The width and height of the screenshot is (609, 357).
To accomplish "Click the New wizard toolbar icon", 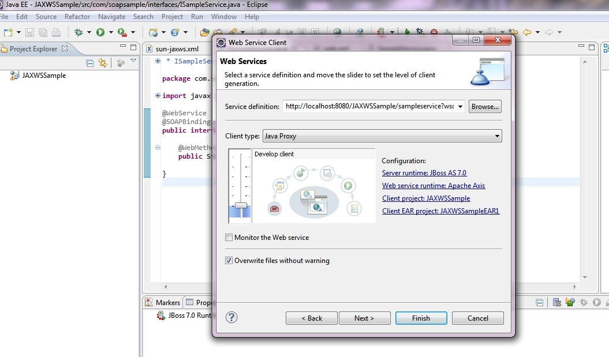I will [8, 32].
